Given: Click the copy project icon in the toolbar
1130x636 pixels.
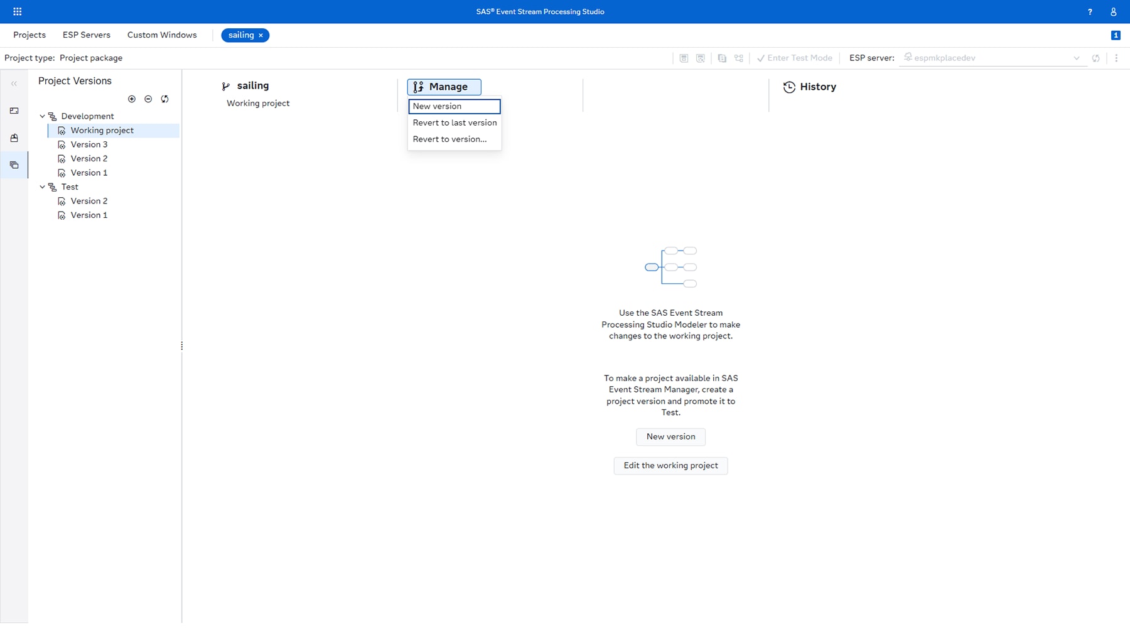Looking at the screenshot, I should point(723,58).
